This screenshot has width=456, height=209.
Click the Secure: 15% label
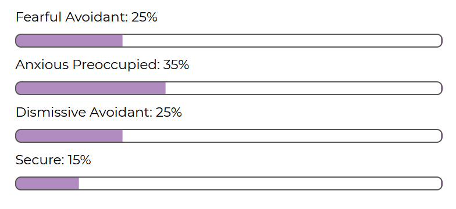[x=54, y=160]
